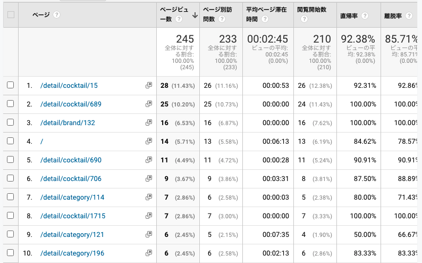Select checkbox for the / root page row

pos(10,141)
